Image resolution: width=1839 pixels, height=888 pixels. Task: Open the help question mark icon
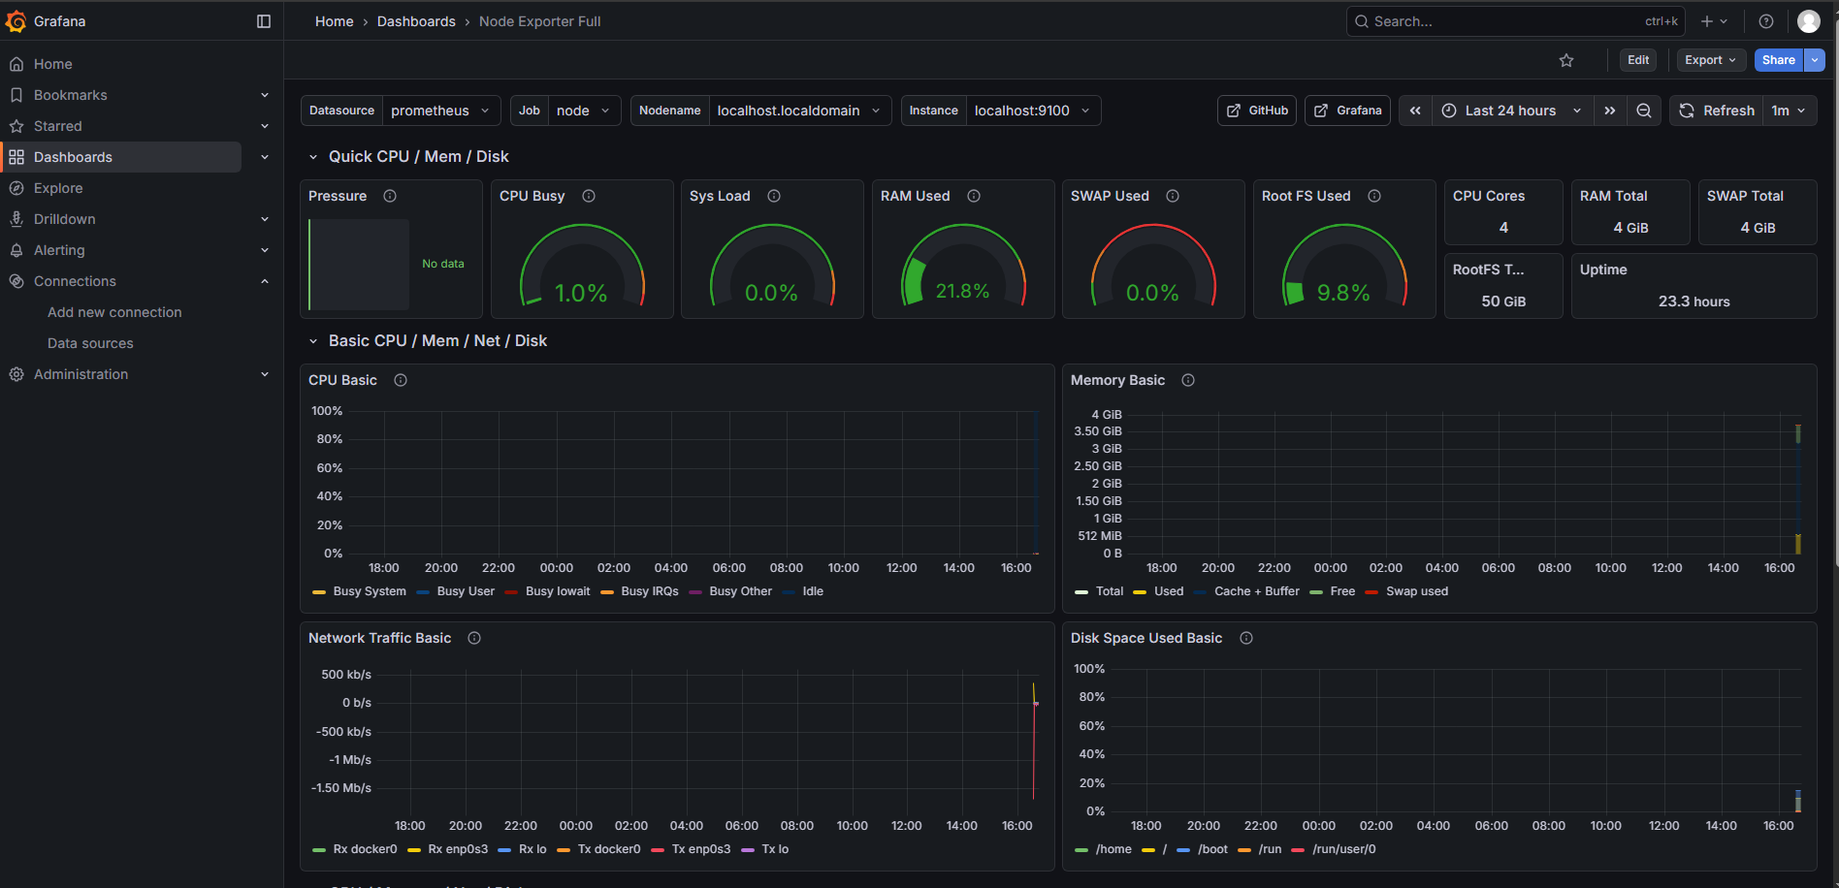click(1765, 21)
